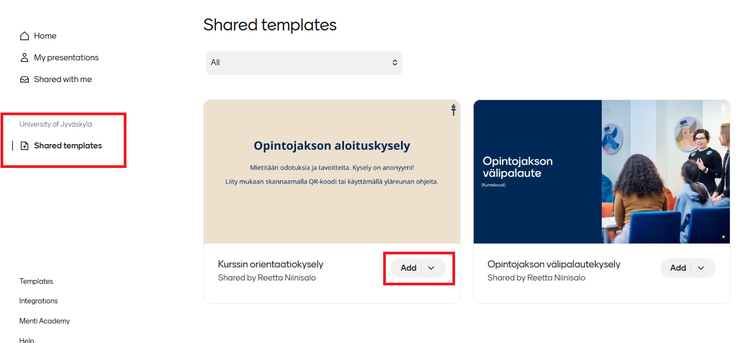Click the inbox icon beside Shared with me
Screen dimensions: 738x343
pos(24,79)
